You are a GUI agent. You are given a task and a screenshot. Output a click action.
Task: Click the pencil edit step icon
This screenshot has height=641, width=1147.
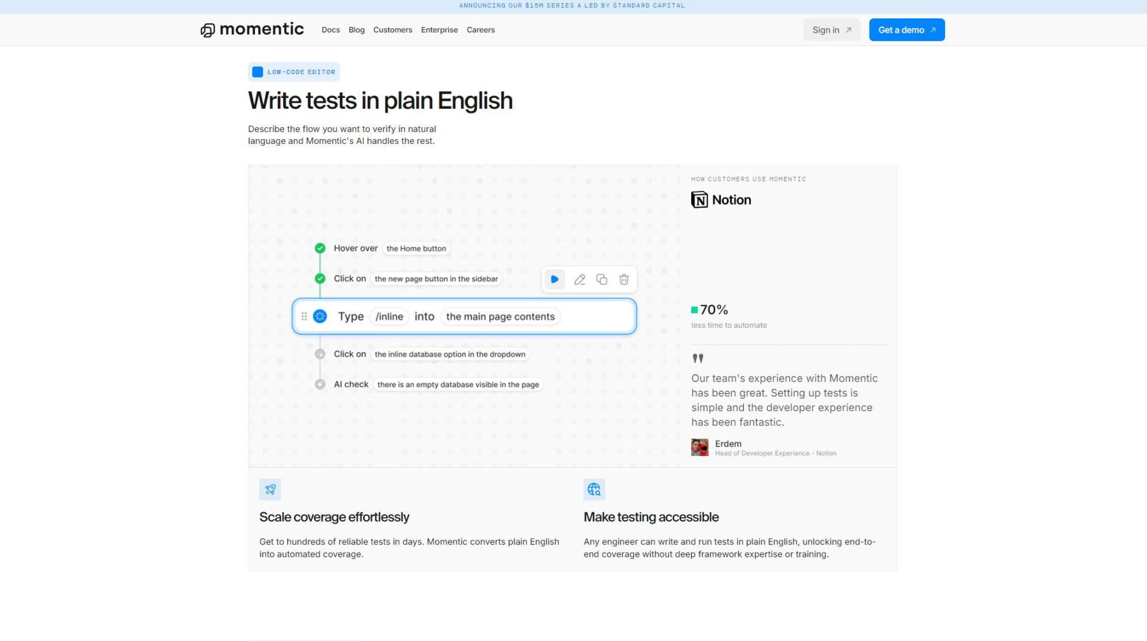579,279
